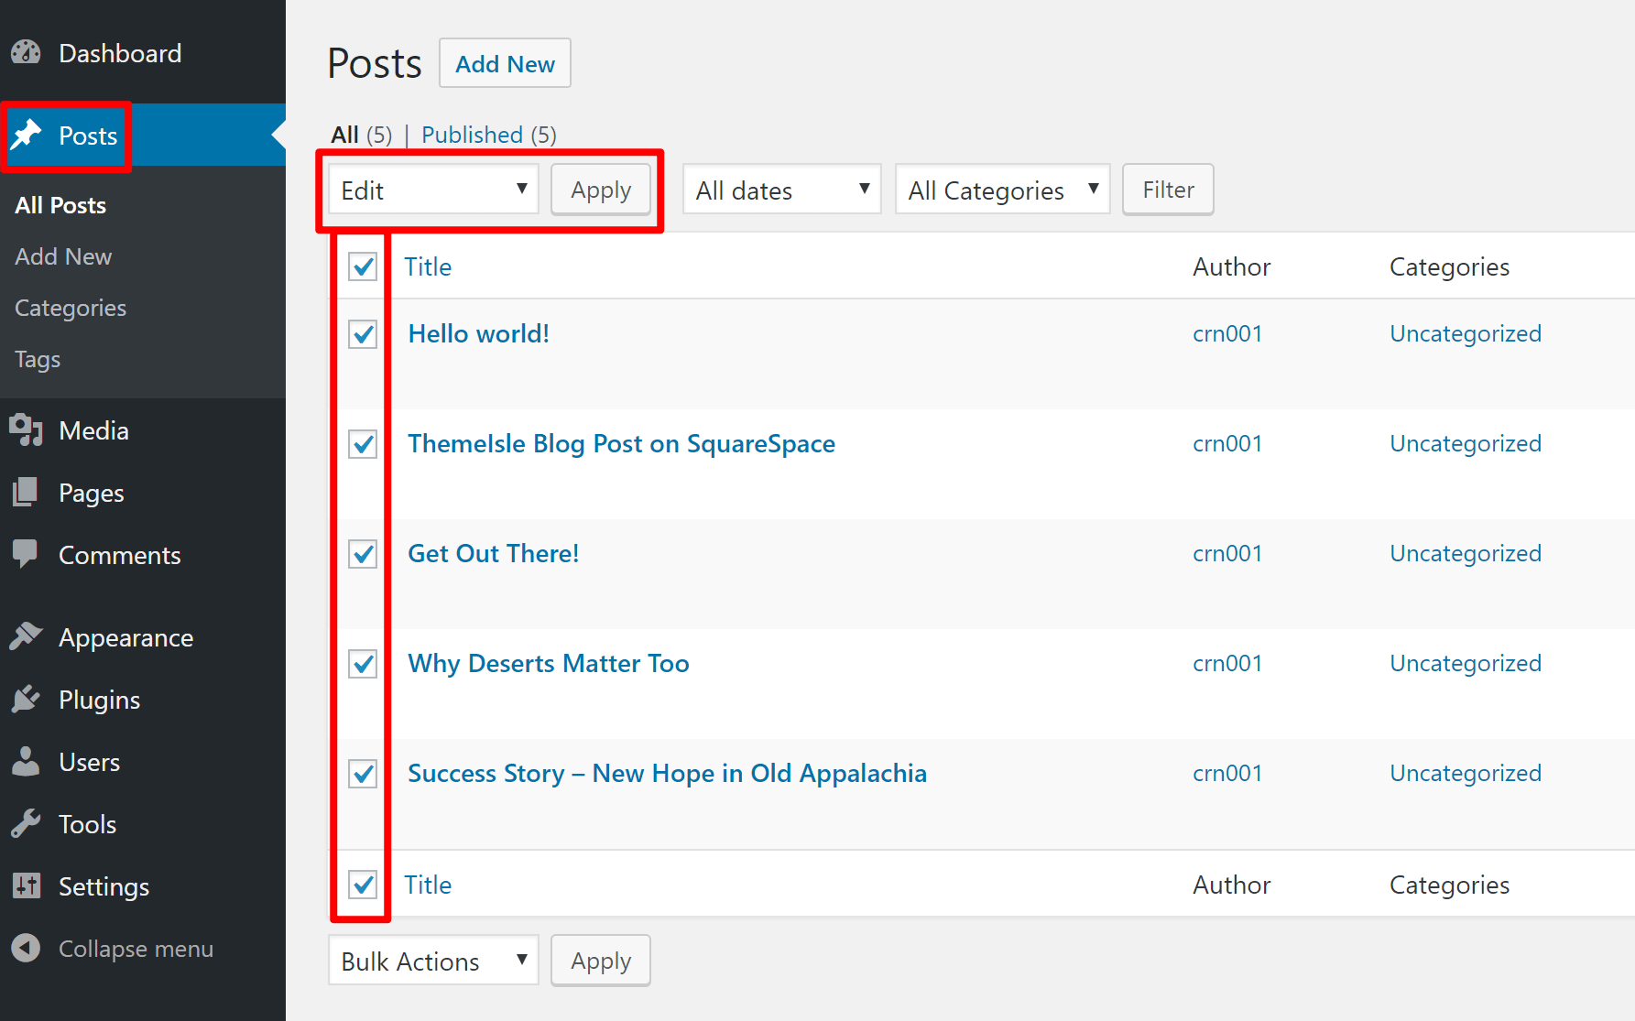
Task: Open Tools via the wrench icon
Action: [x=26, y=823]
